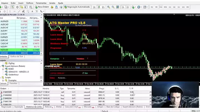
Task: Open the Ferramentas menu
Action: 41,3
